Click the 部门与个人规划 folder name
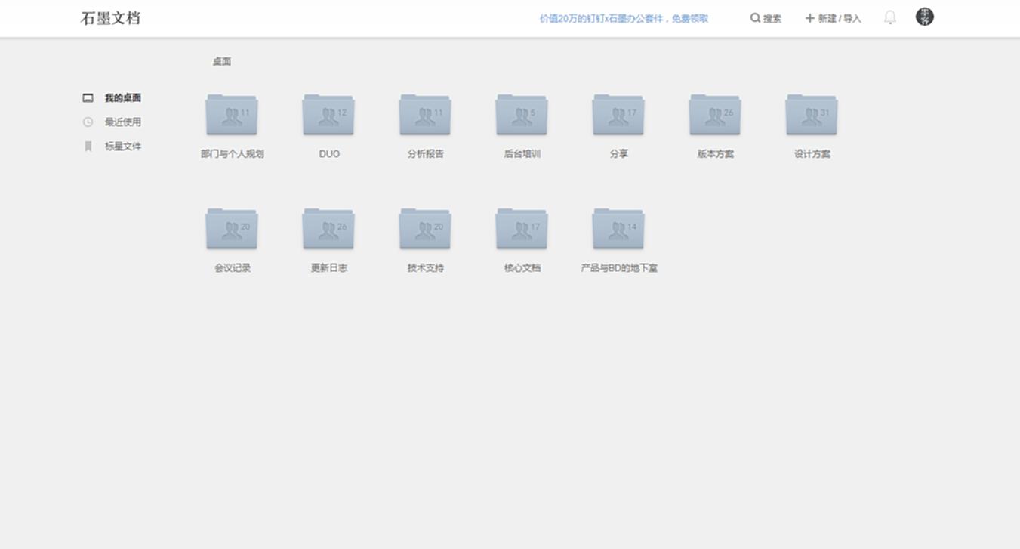1020x549 pixels. pos(232,154)
